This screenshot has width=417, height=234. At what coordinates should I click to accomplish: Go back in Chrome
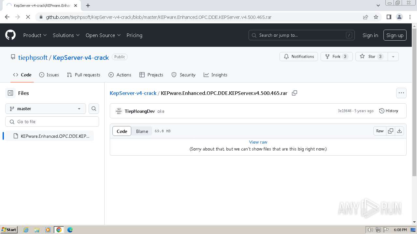(7, 17)
